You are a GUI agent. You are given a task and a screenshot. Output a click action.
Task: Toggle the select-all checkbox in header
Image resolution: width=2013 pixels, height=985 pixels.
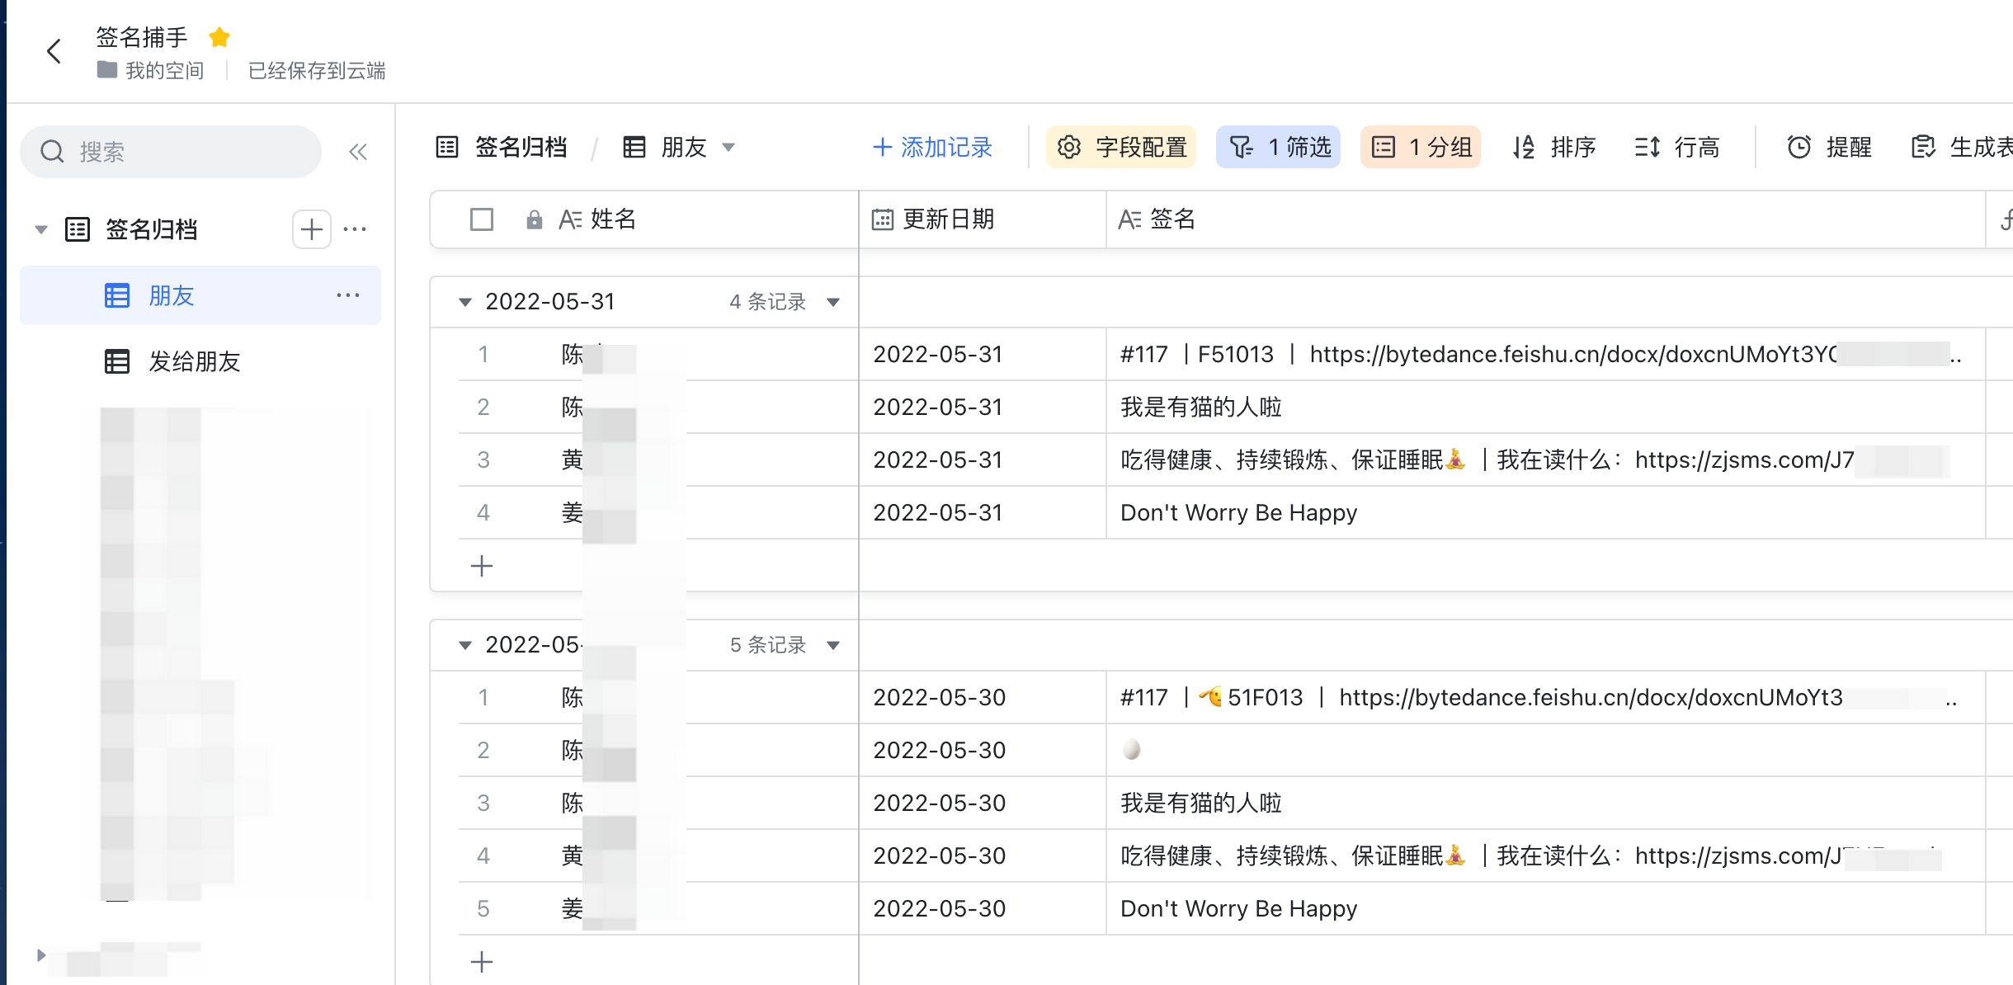482,219
